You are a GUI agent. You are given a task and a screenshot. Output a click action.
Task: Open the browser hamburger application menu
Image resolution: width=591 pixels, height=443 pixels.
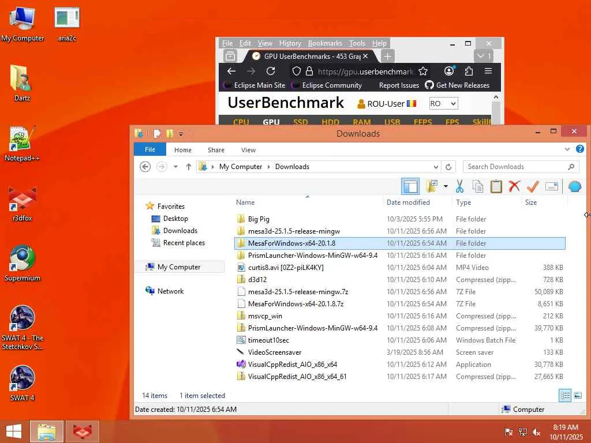[x=488, y=71]
